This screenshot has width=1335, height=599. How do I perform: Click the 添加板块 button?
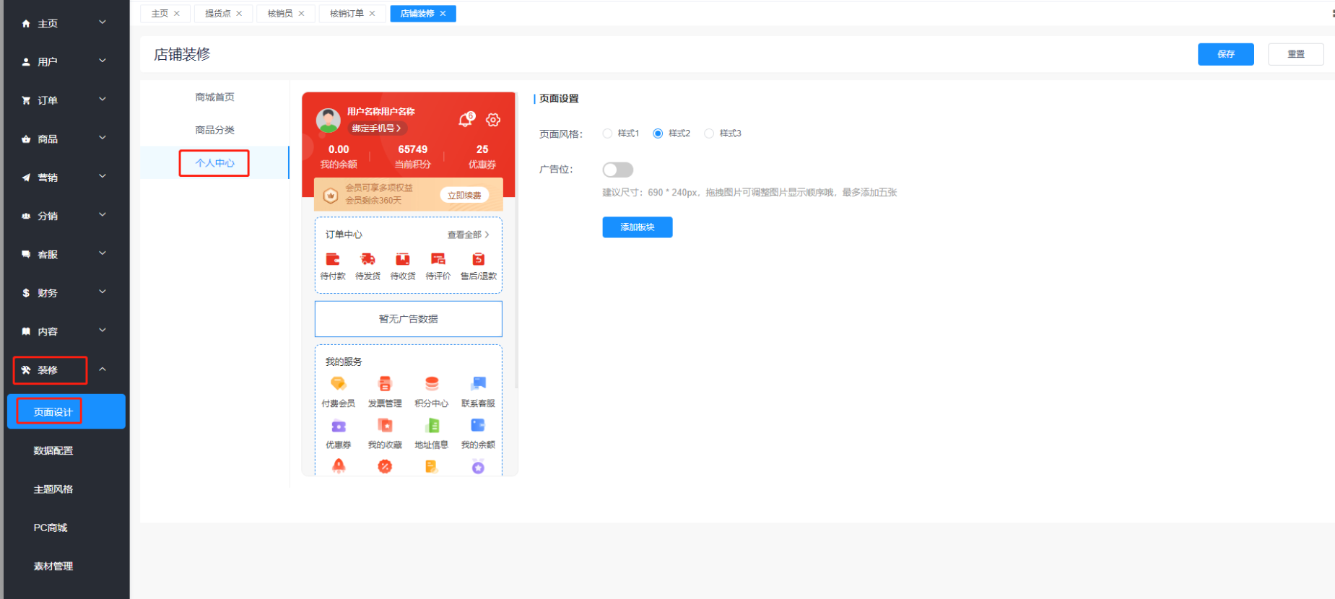click(x=637, y=227)
